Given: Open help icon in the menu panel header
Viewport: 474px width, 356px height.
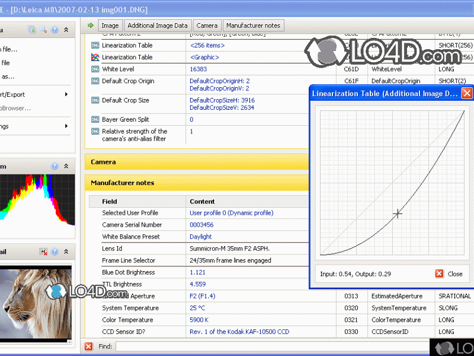Looking at the screenshot, I should (x=55, y=30).
